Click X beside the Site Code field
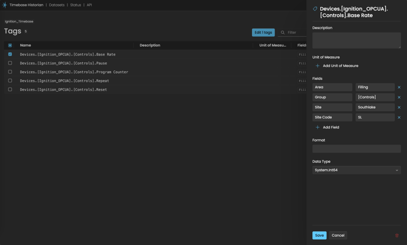 pos(399,117)
